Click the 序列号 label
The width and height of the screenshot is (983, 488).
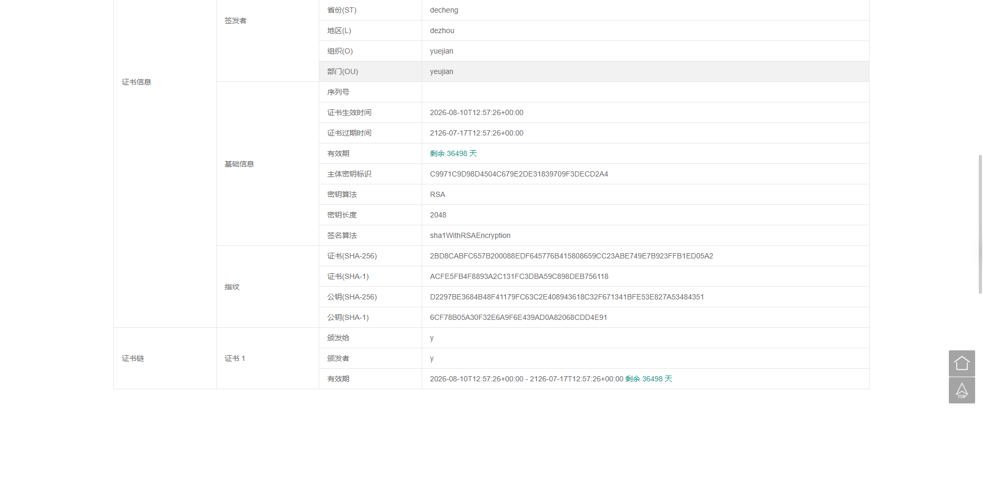pos(338,92)
